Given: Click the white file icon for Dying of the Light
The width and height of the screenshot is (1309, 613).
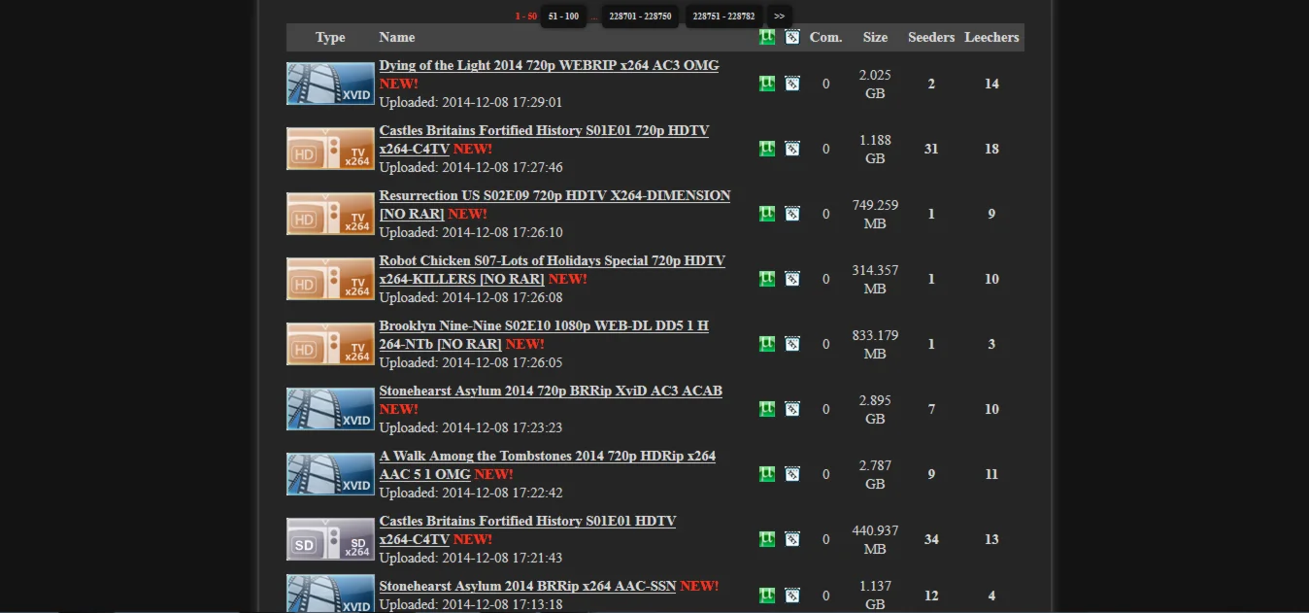Looking at the screenshot, I should click(x=792, y=84).
